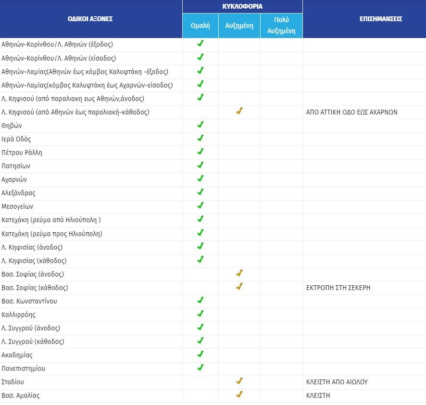Click road name Πατησίων

pyautogui.click(x=16, y=166)
